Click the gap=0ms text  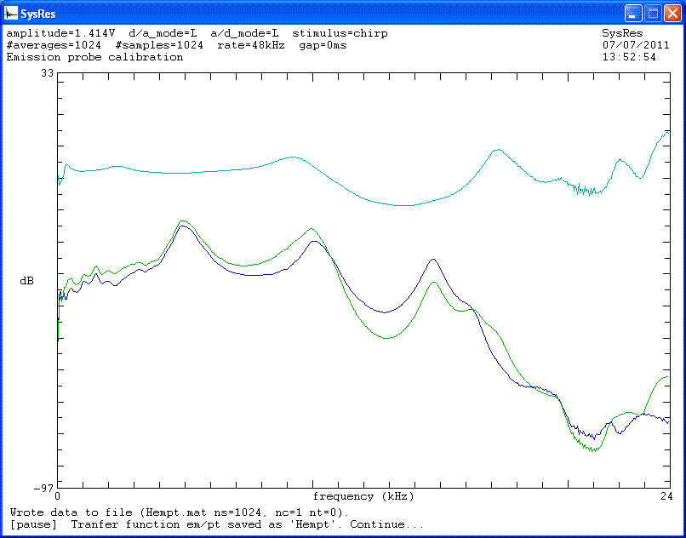pyautogui.click(x=323, y=45)
